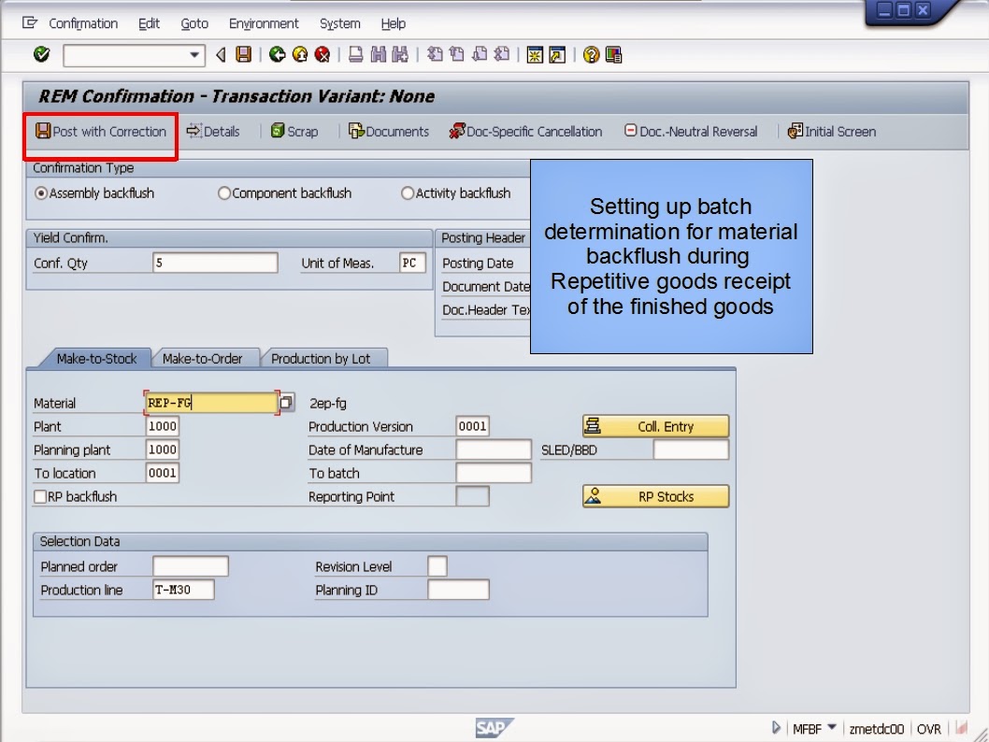Click the green Enter checkmark icon
This screenshot has width=989, height=742.
(x=40, y=54)
